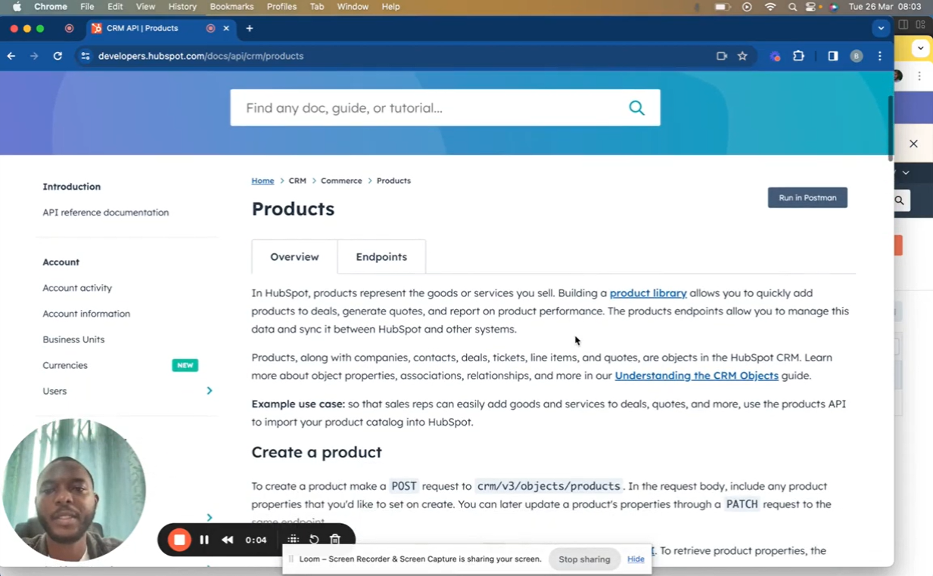Open the tab search dropdown arrow

point(881,29)
